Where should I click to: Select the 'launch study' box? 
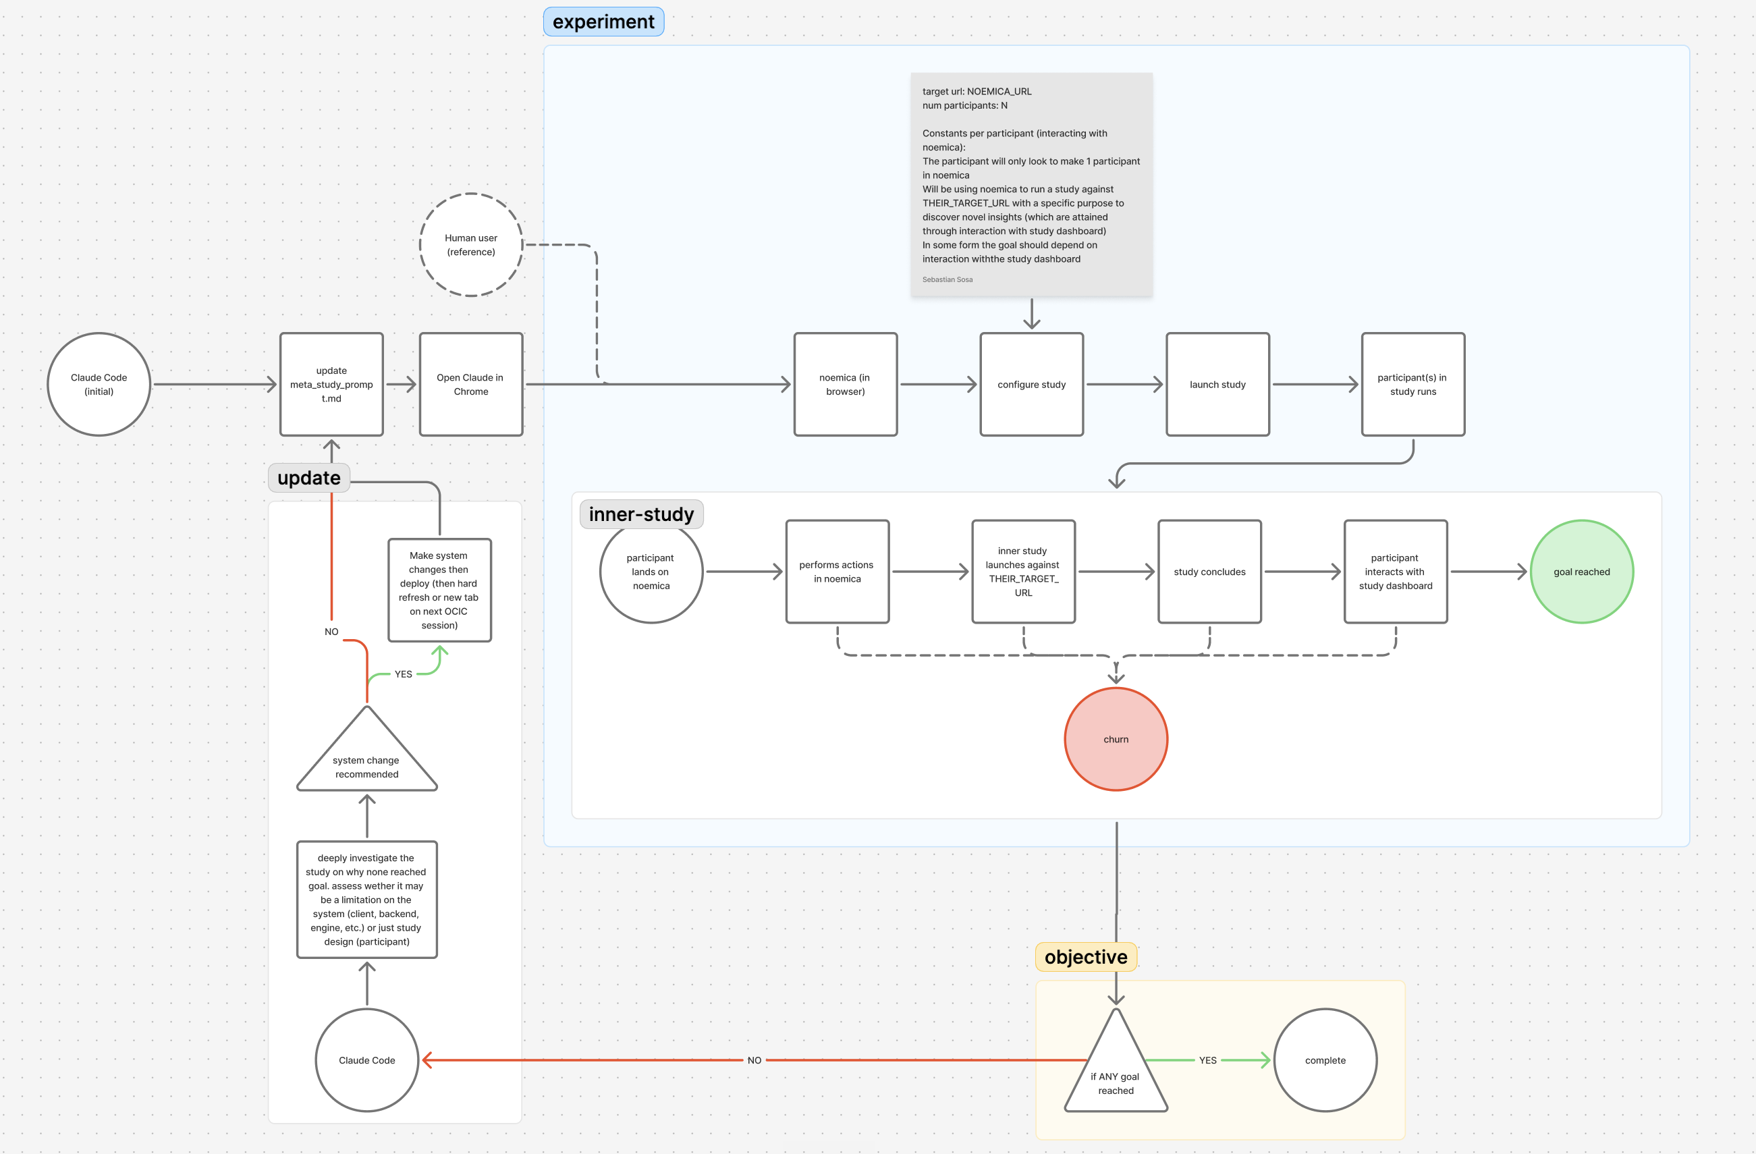pyautogui.click(x=1217, y=385)
